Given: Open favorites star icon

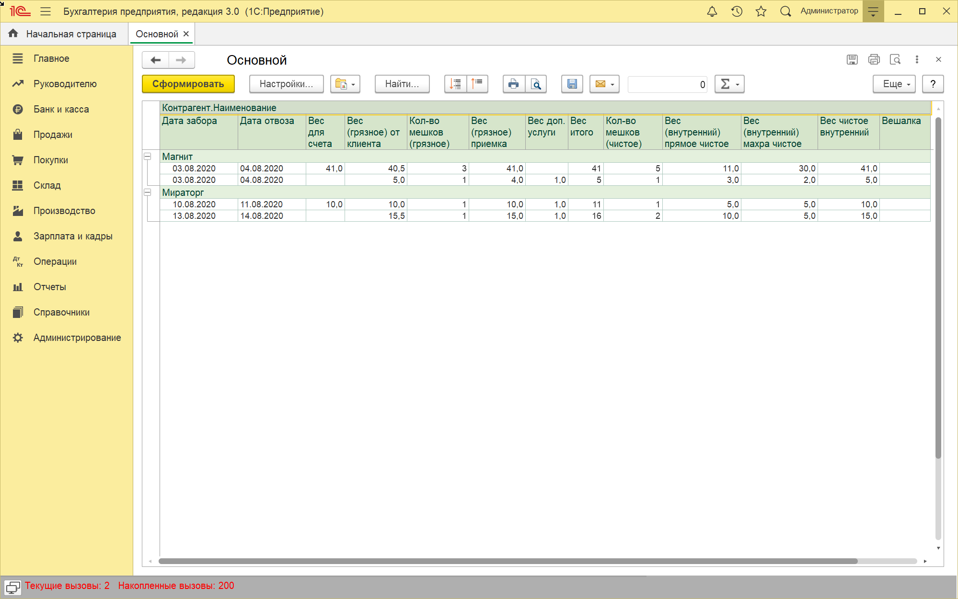Looking at the screenshot, I should [761, 11].
